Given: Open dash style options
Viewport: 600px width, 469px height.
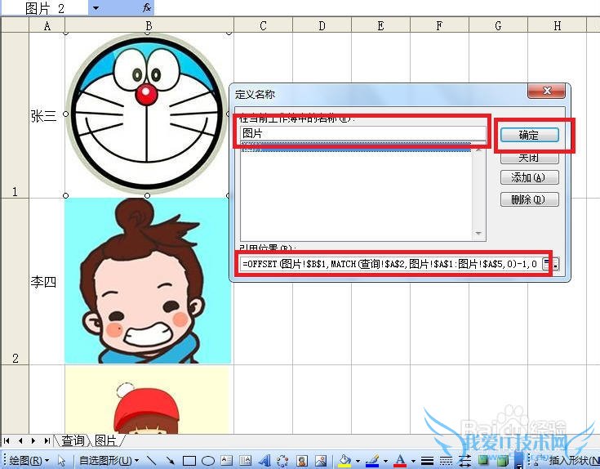Looking at the screenshot, I should pyautogui.click(x=446, y=461).
